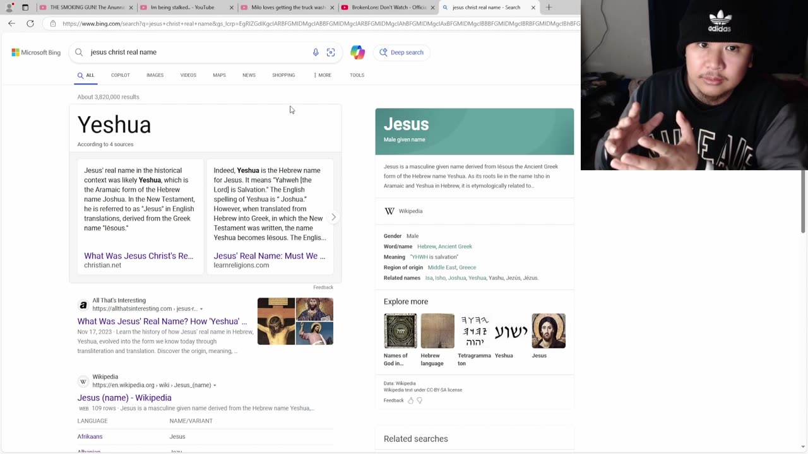Click the address bar URL
Screen dimensions: 808x454
pyautogui.click(x=321, y=23)
